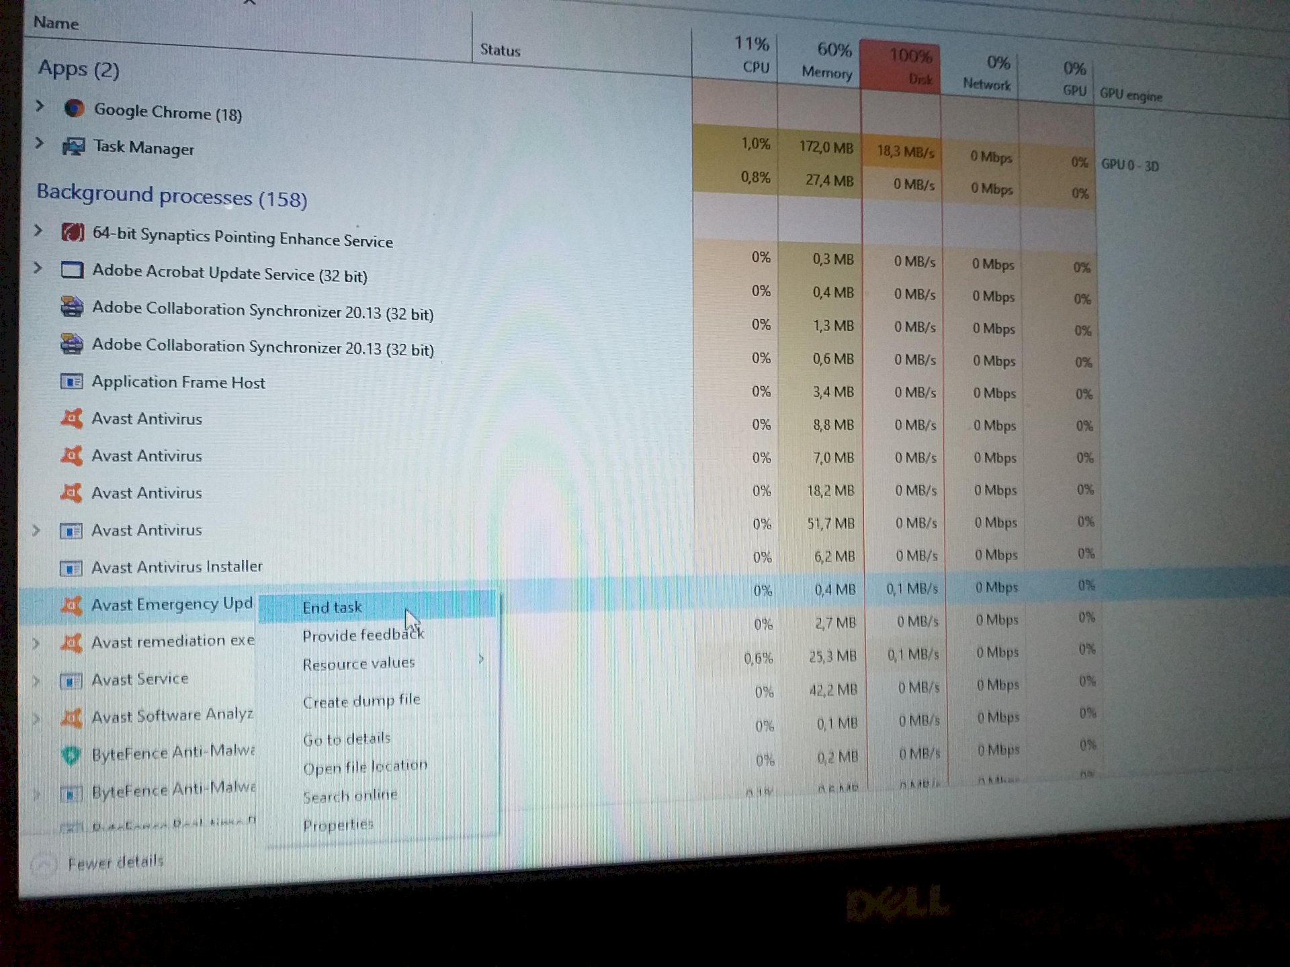Image resolution: width=1290 pixels, height=967 pixels.
Task: Expand the Adobe Acrobat Update Service row
Action: [x=38, y=268]
